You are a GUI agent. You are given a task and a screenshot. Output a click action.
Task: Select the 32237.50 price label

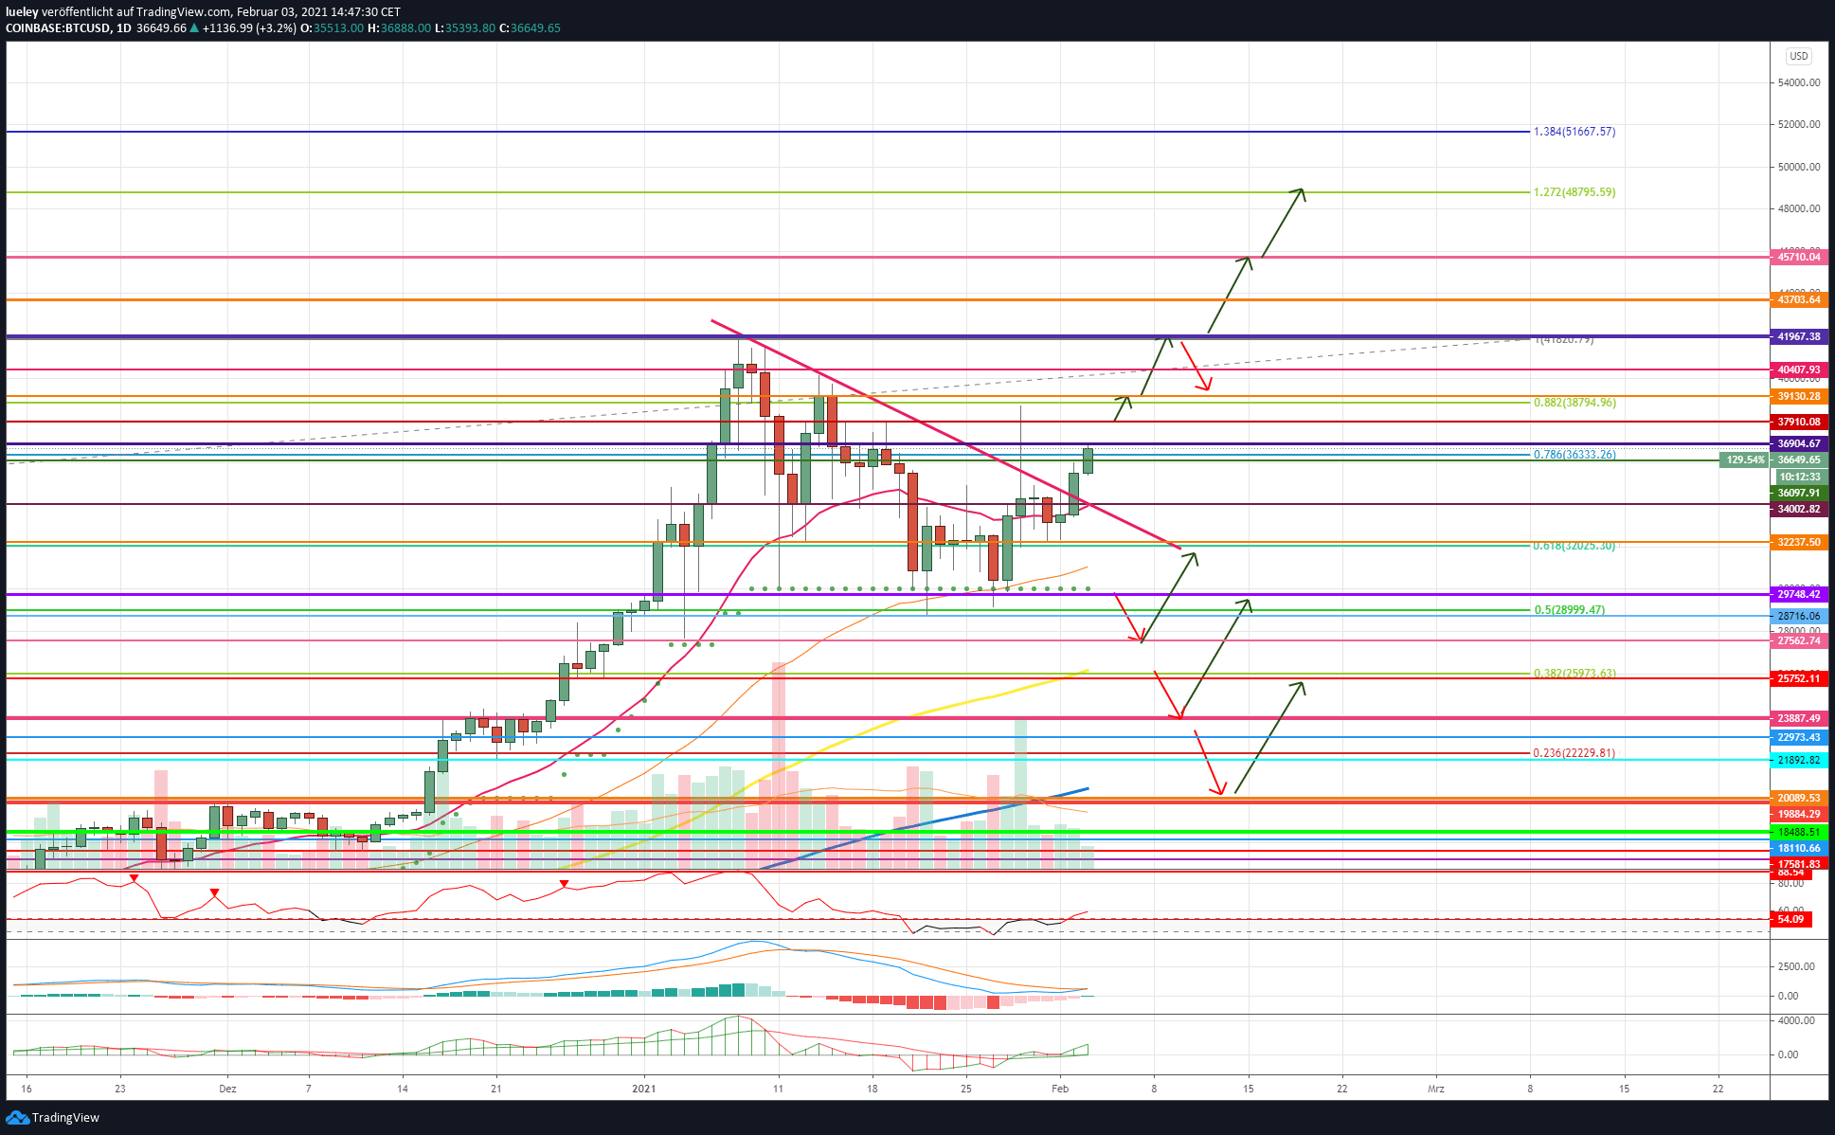pos(1798,542)
